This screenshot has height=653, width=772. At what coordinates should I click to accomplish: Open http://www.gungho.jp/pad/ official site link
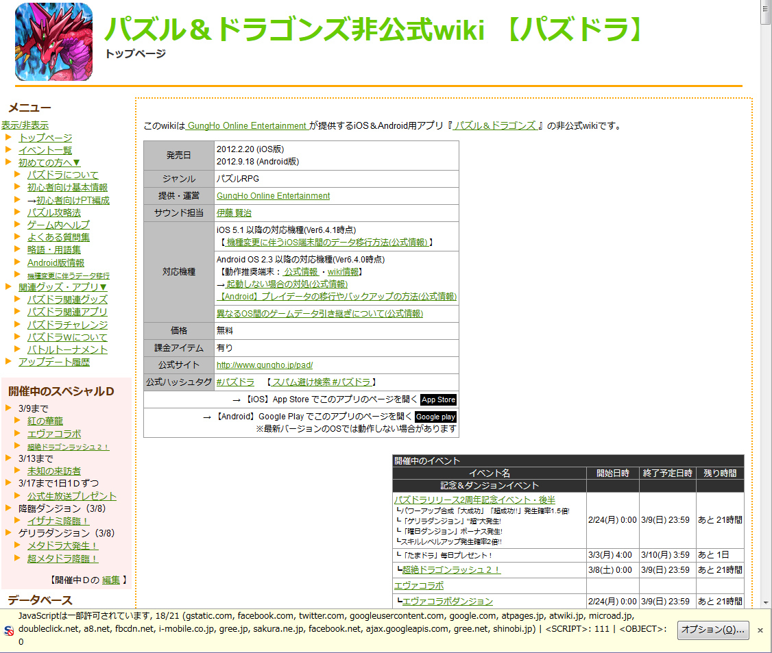point(265,365)
